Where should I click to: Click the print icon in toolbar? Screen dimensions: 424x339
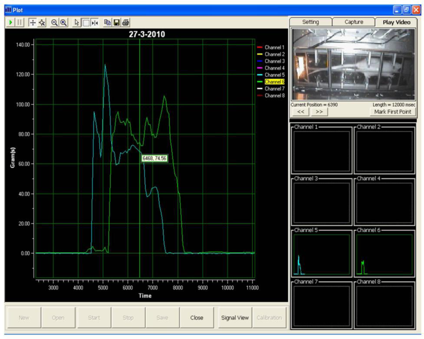[126, 22]
